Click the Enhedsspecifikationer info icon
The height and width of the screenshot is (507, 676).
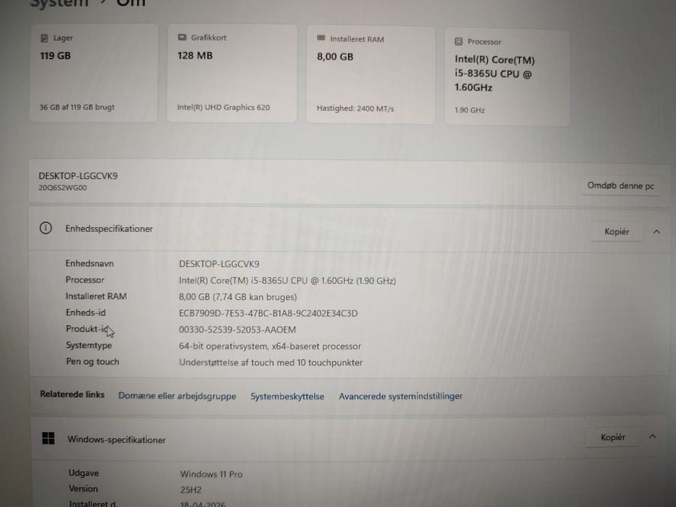click(46, 228)
